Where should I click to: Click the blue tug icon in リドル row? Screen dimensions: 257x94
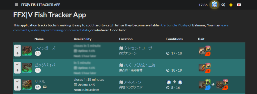208,88
